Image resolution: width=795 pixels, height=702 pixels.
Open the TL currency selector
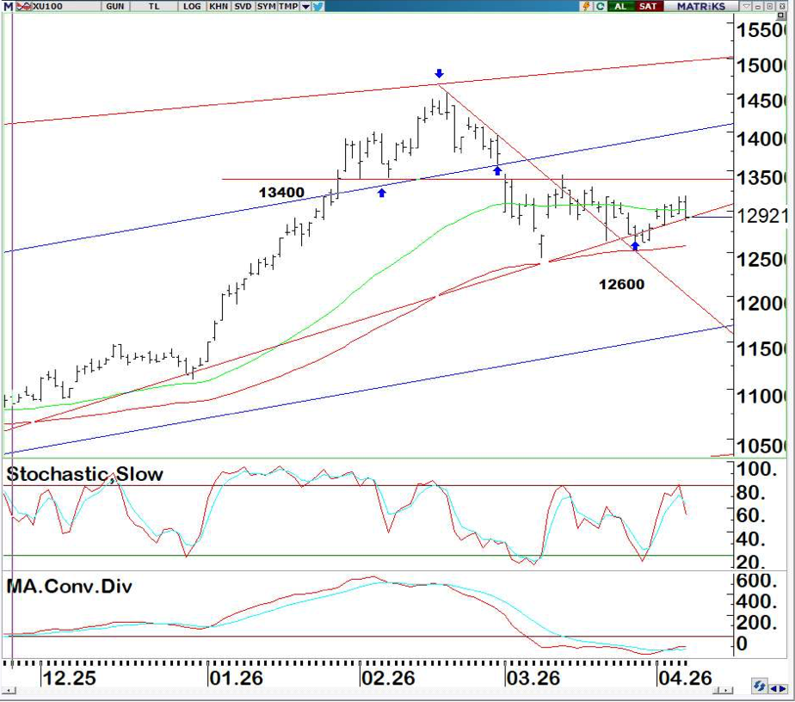click(154, 6)
